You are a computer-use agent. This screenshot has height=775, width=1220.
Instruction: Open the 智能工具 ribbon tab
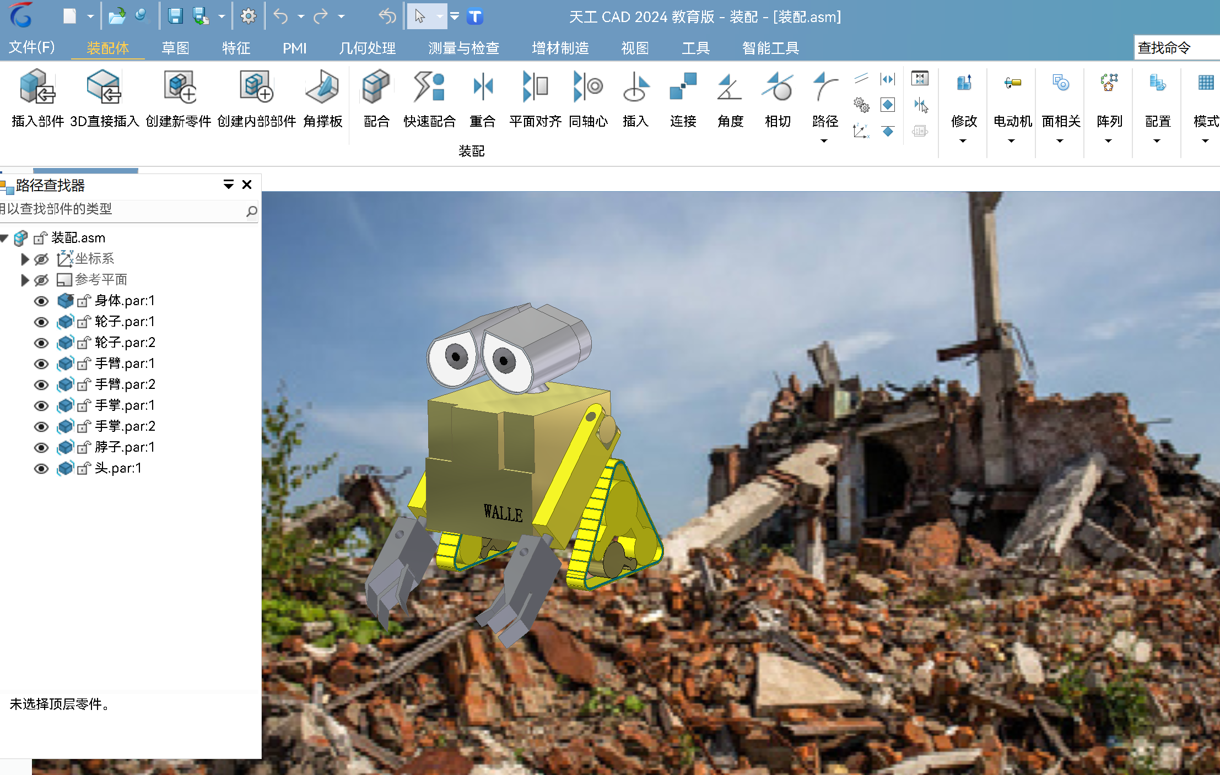(x=770, y=48)
